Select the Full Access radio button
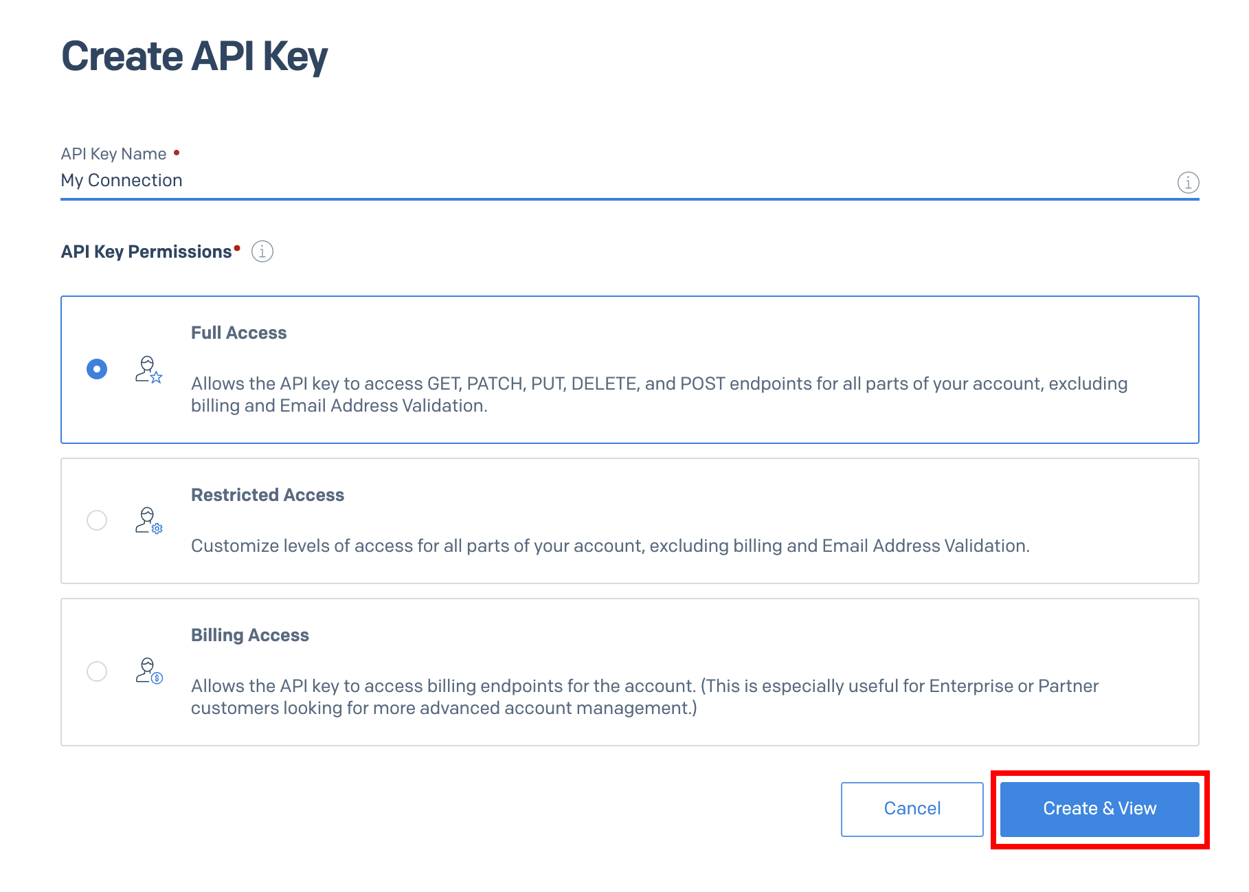Viewport: 1249px width, 892px height. coord(97,369)
